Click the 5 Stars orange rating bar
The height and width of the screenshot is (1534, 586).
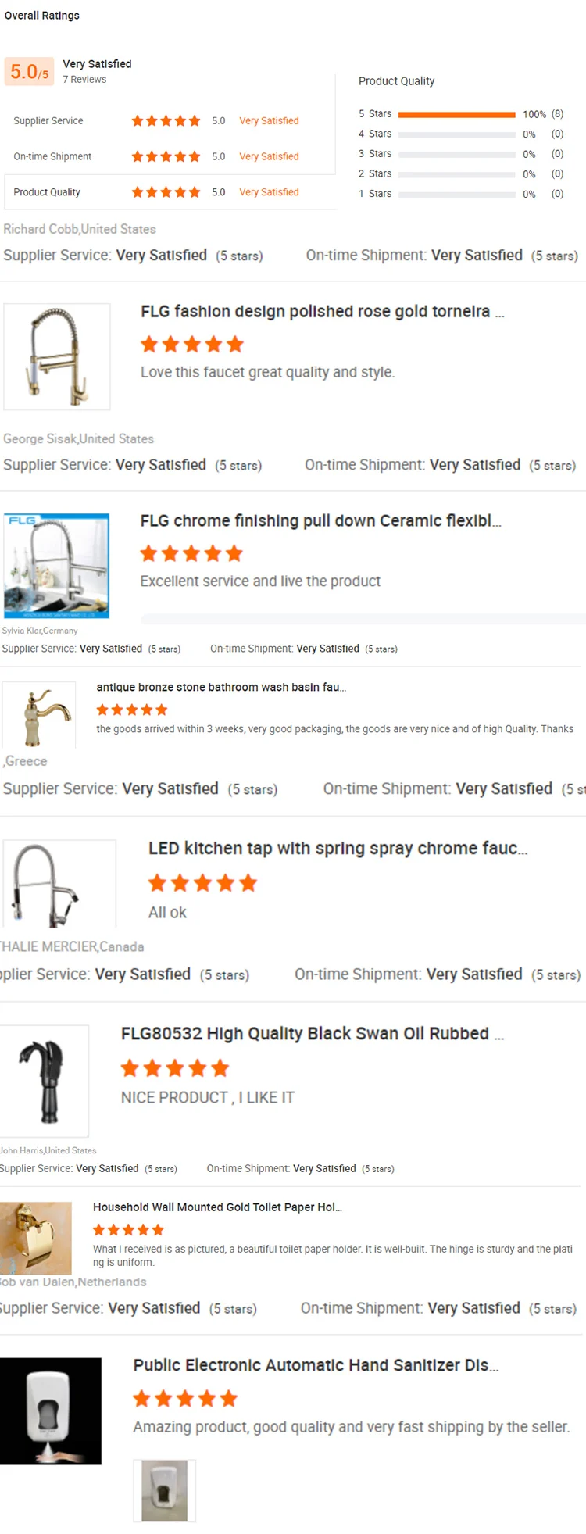pos(456,114)
